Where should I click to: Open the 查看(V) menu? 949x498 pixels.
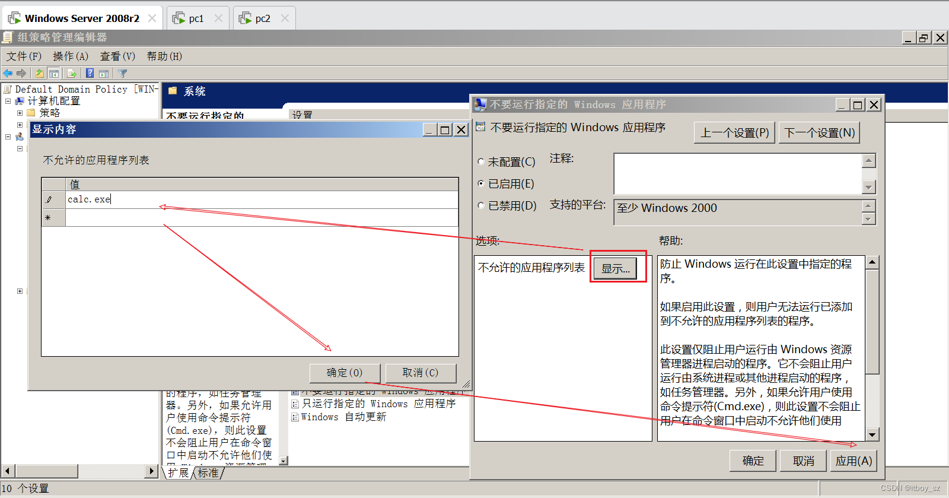point(117,56)
